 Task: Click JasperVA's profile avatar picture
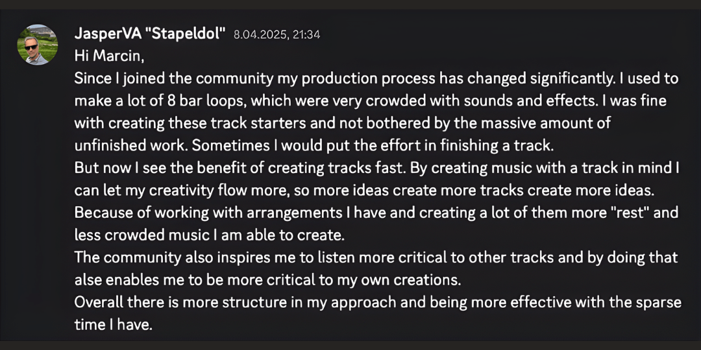click(38, 45)
